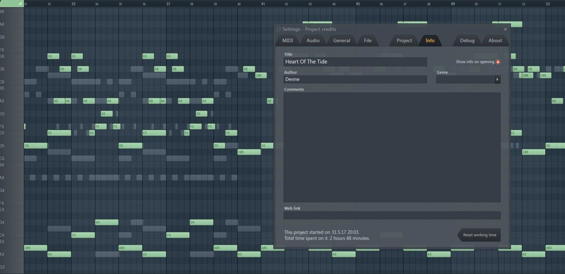Click bar 53 on the timeline ruler
Screen dimensions: 565x274
point(548,4)
